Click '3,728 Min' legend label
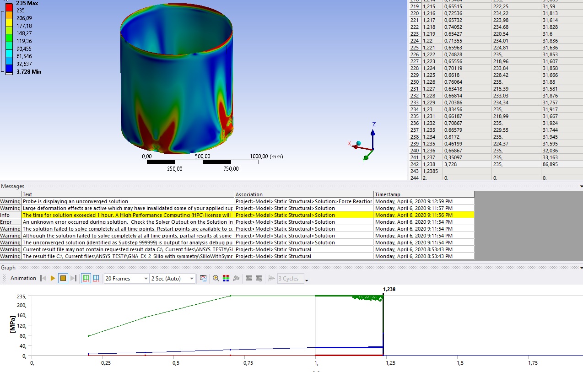Screen dimensions: 583x372 coord(29,72)
